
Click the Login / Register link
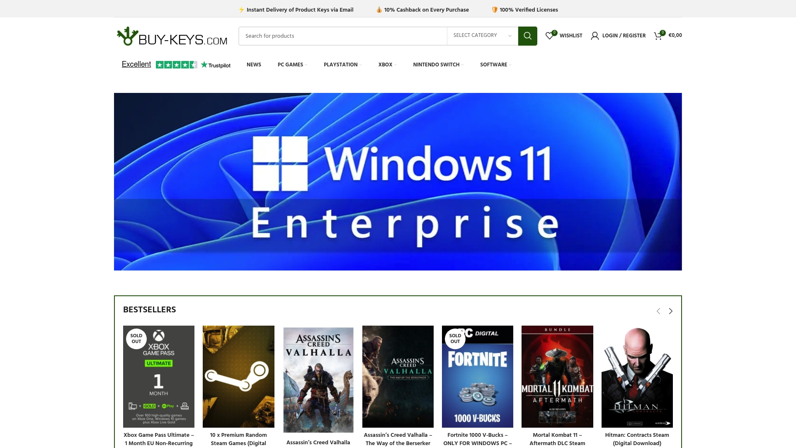624,36
